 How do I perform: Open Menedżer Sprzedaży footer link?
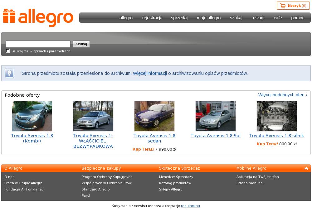pyautogui.click(x=176, y=177)
